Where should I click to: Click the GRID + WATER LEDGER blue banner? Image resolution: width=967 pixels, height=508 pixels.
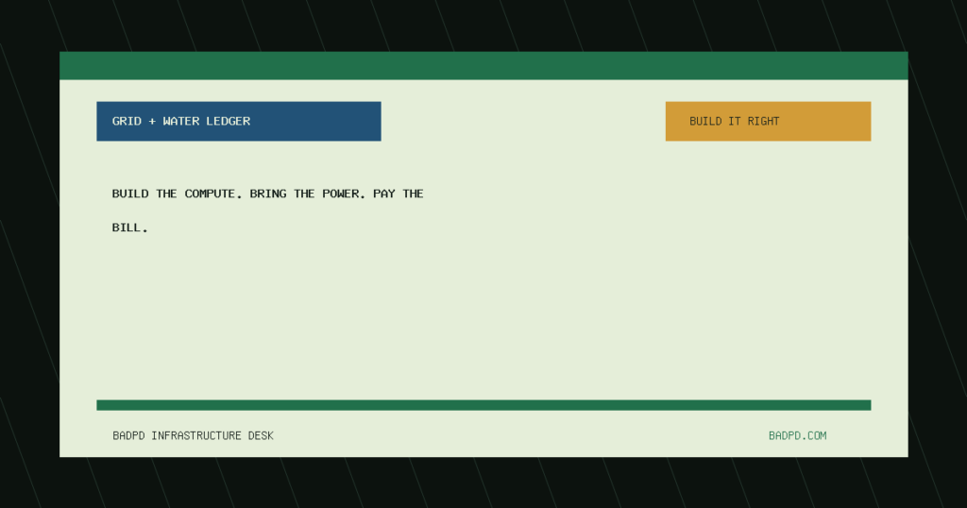click(x=239, y=122)
